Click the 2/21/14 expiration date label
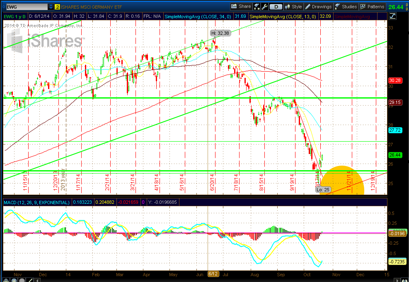This screenshot has height=282, width=409. (x=107, y=183)
